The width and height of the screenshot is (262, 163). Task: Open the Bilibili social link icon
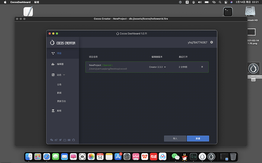coord(65,140)
